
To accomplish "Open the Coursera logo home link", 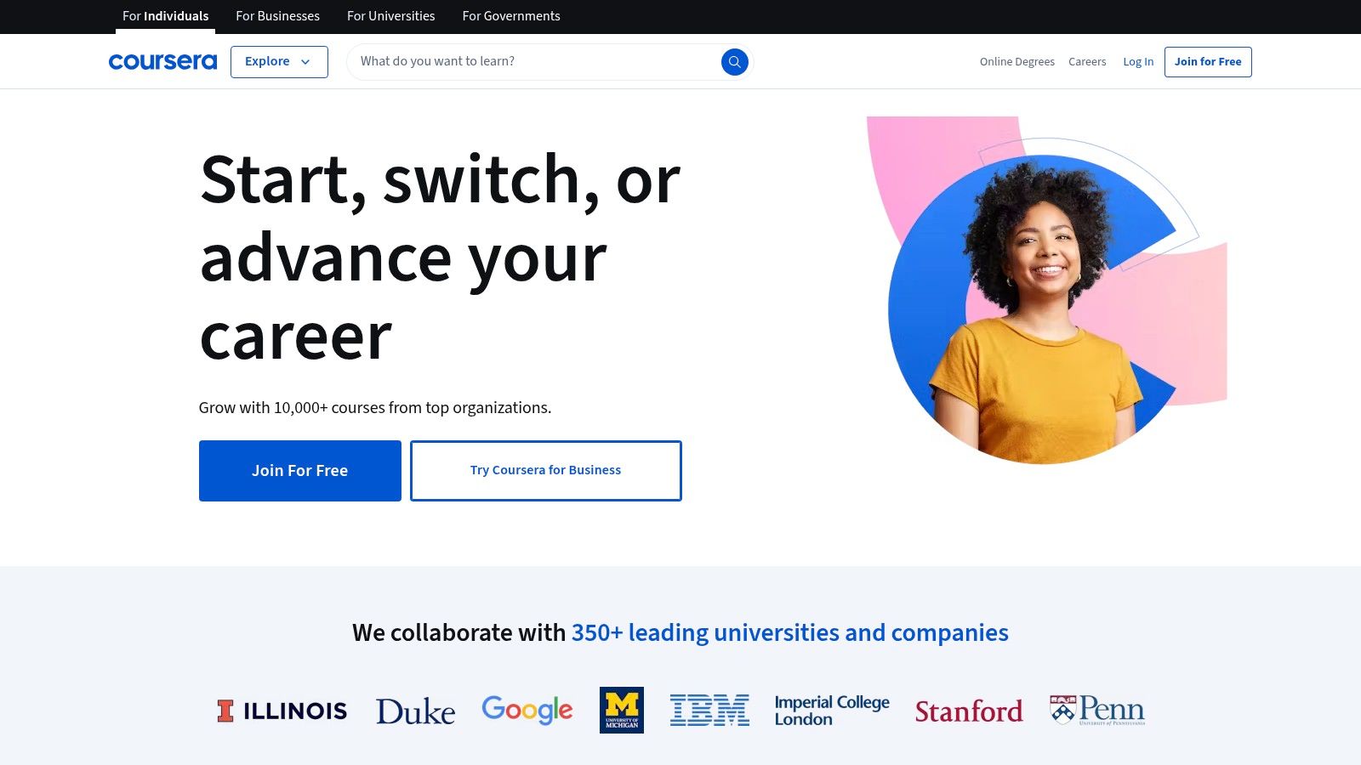I will [162, 62].
